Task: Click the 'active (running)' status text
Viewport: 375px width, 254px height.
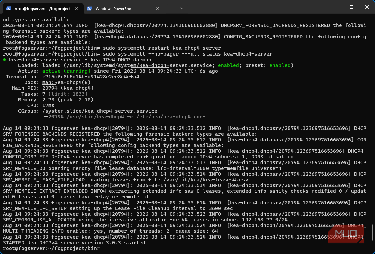Action: pyautogui.click(x=67, y=71)
